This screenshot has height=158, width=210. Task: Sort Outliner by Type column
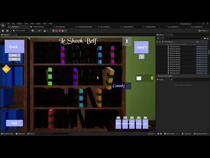(197, 42)
